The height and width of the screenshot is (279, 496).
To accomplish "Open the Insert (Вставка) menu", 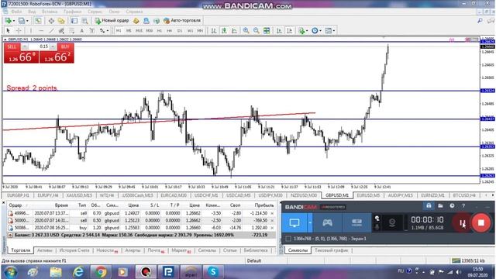I will pos(50,12).
